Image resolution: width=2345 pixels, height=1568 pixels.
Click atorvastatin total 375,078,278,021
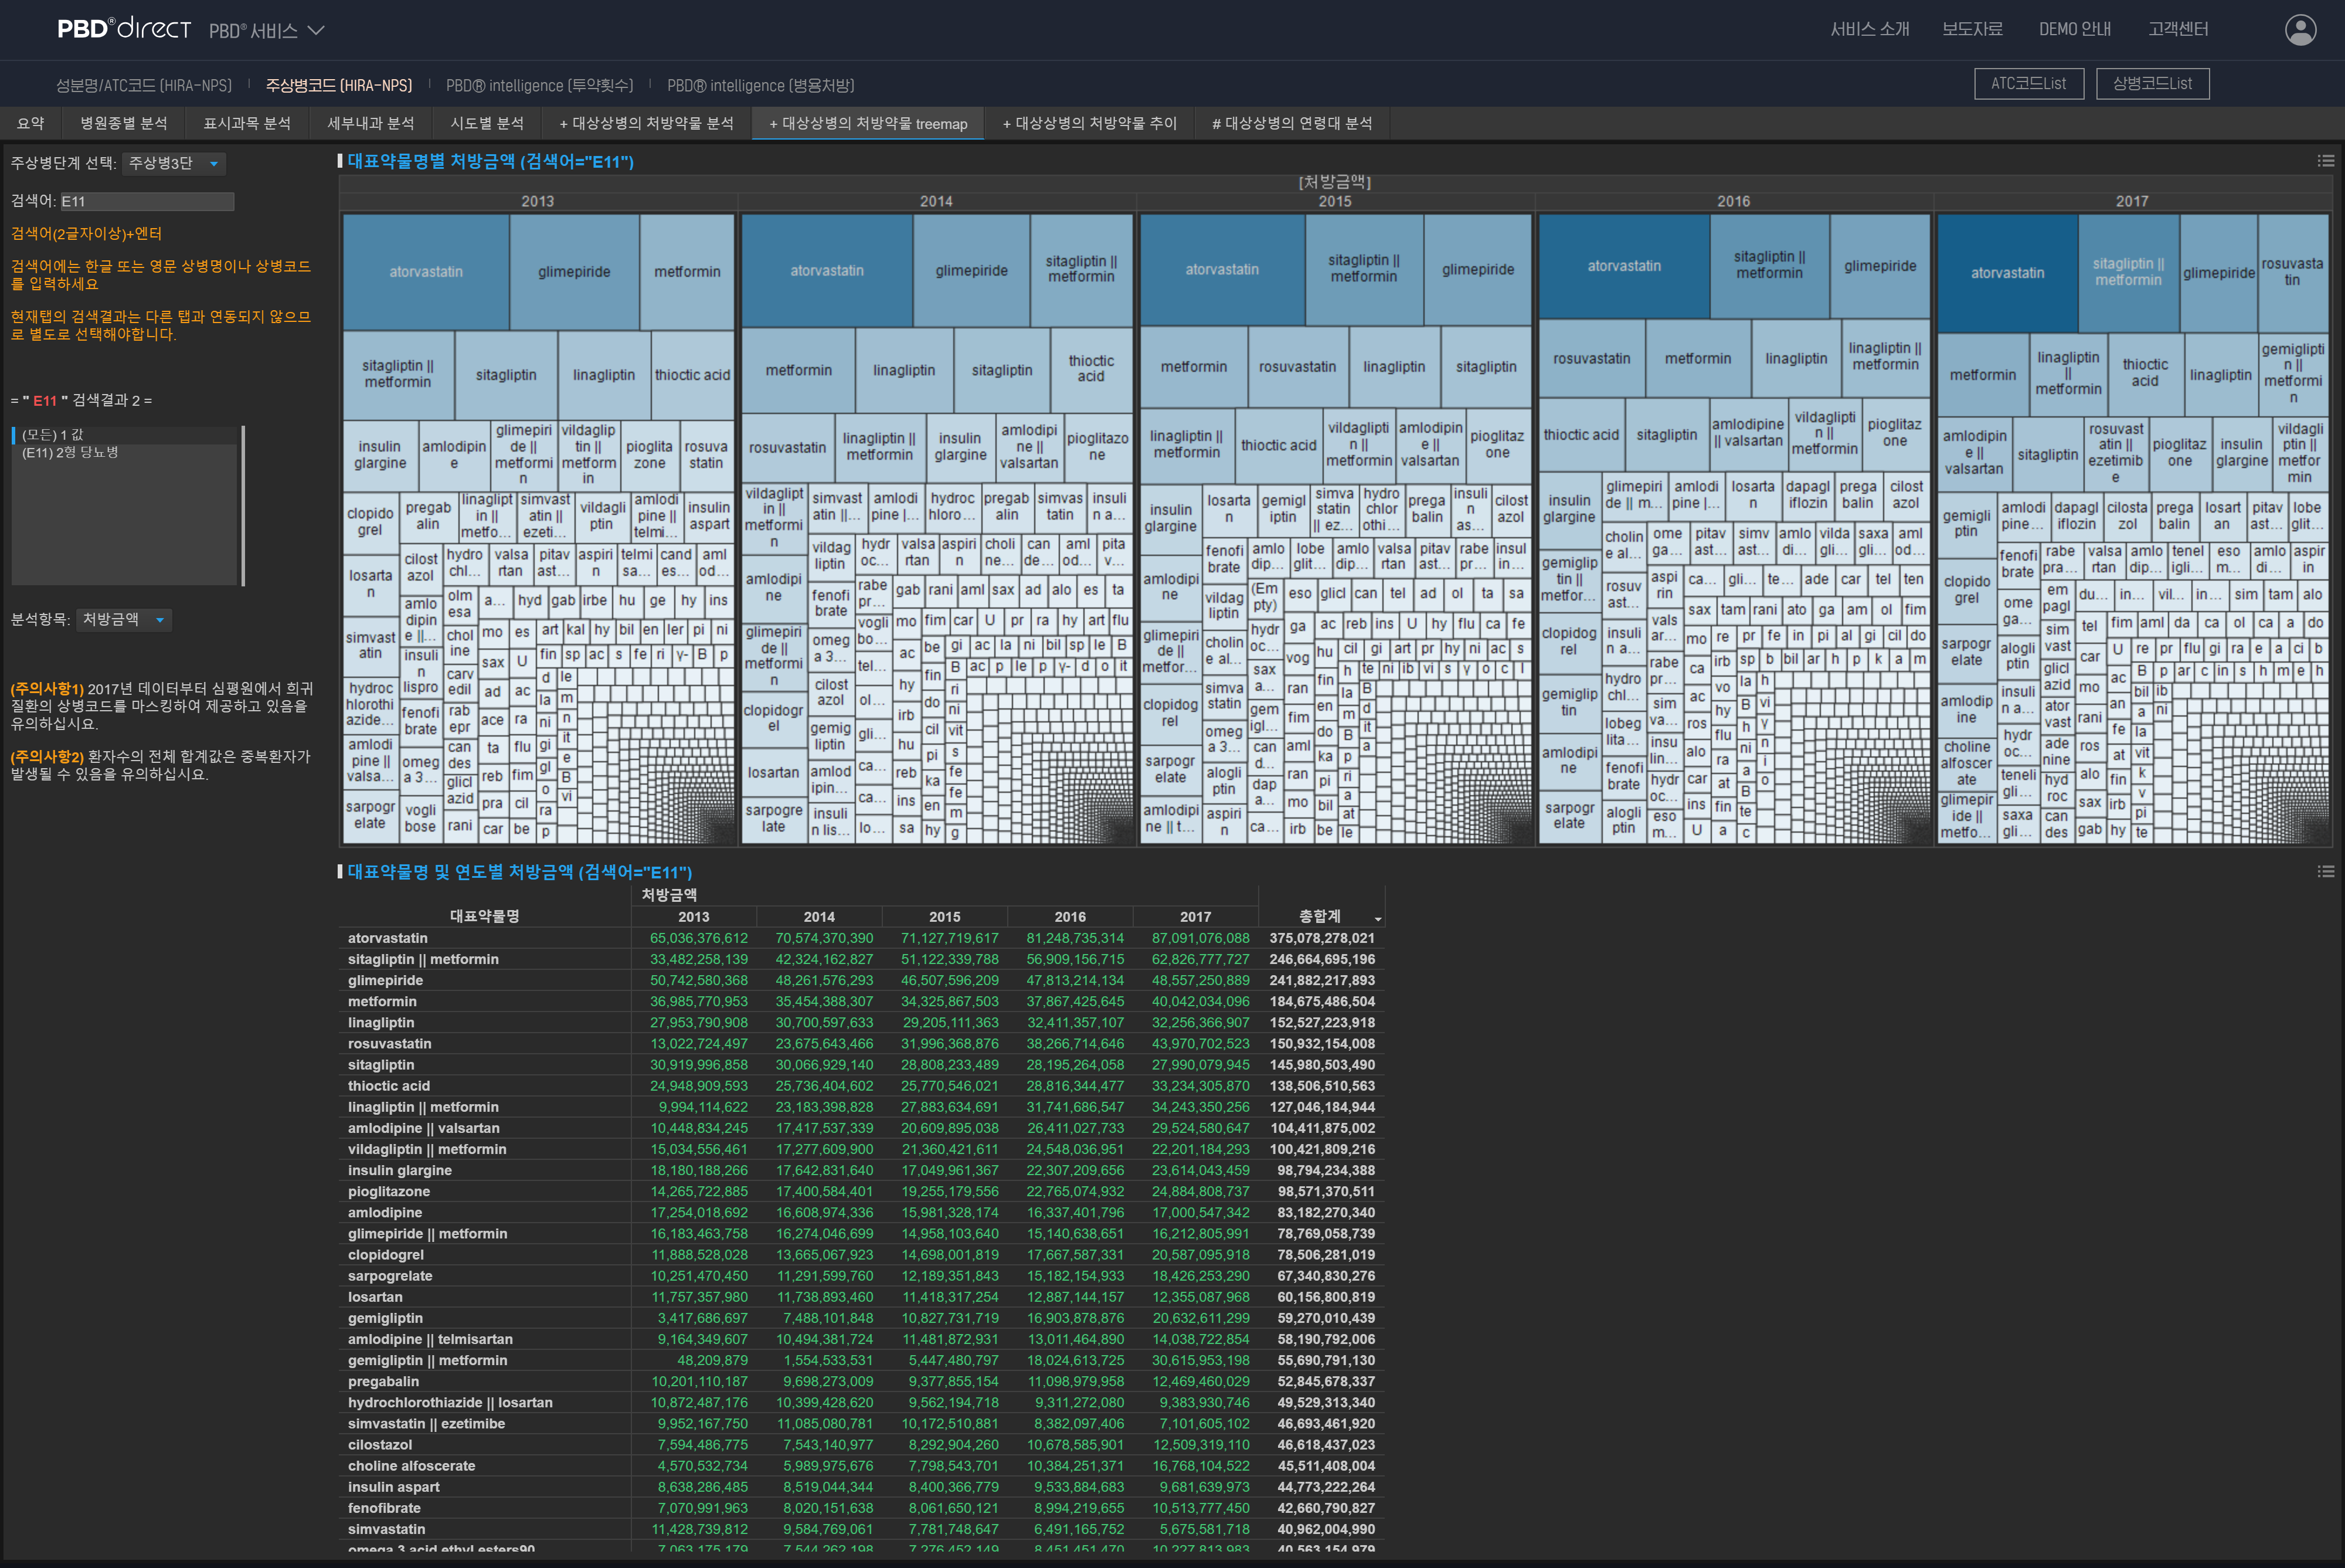[1321, 938]
